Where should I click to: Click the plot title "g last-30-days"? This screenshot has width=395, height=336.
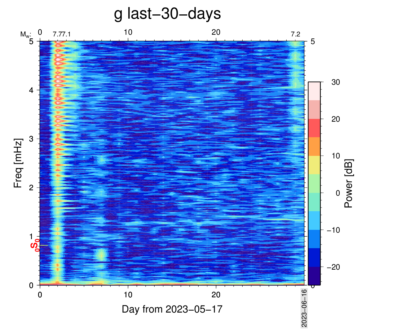click(167, 14)
